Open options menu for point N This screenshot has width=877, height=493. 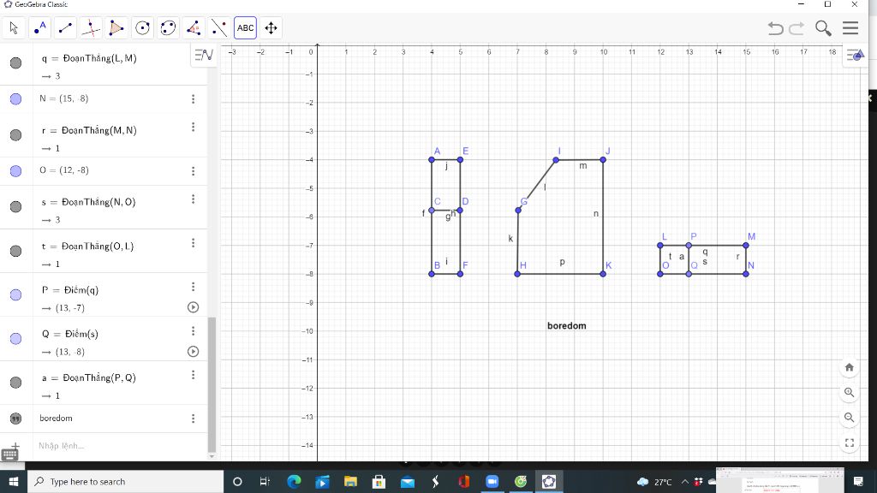(x=193, y=99)
